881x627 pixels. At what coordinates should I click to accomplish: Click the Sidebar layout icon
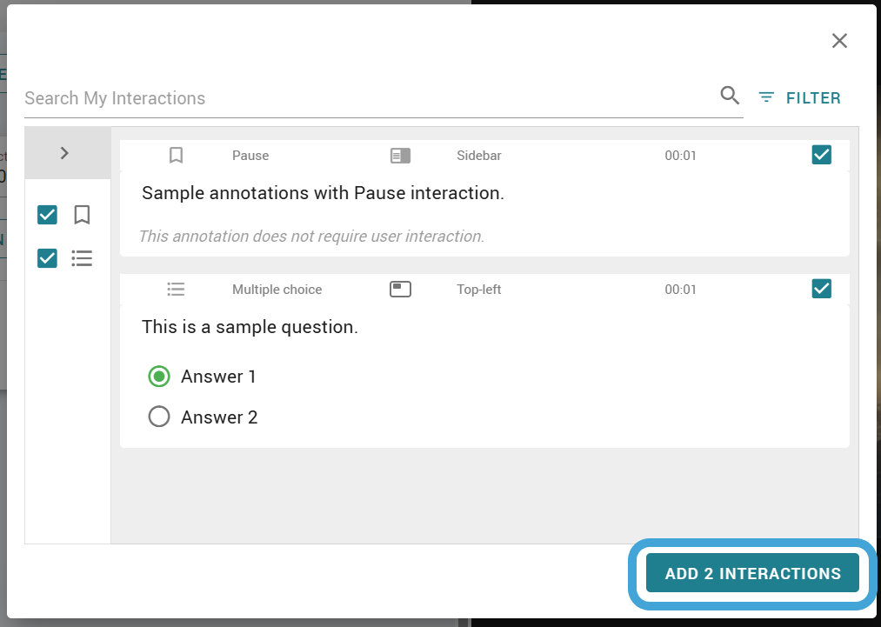[401, 156]
